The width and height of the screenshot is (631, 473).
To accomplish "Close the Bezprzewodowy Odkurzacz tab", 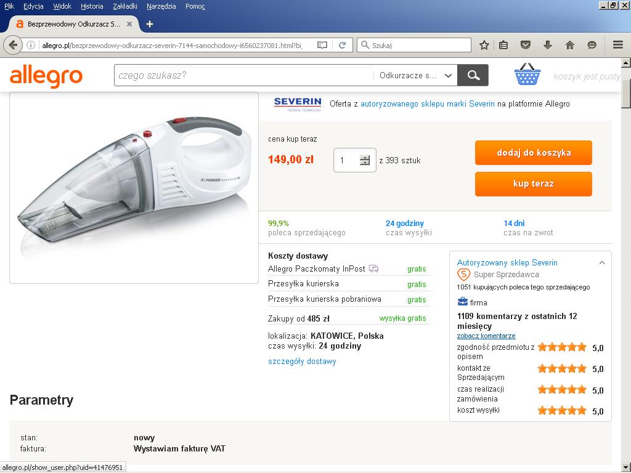I will (129, 24).
